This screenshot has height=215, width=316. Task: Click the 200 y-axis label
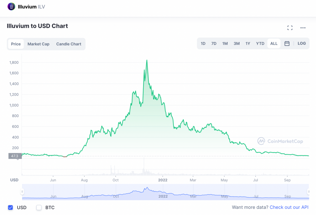15,148
